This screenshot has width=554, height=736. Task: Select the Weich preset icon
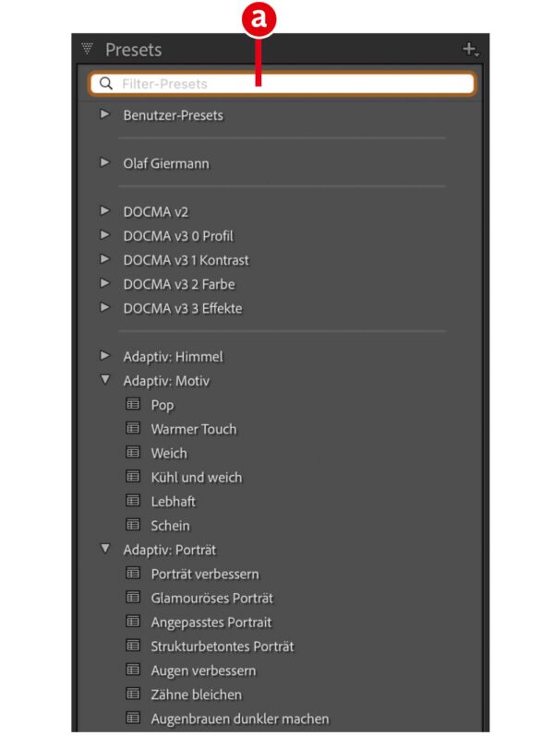click(x=132, y=452)
